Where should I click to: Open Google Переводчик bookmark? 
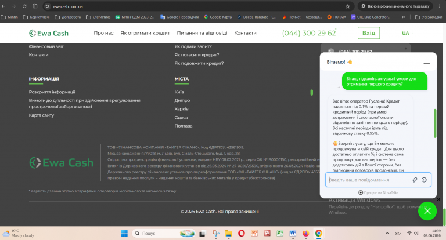(179, 17)
